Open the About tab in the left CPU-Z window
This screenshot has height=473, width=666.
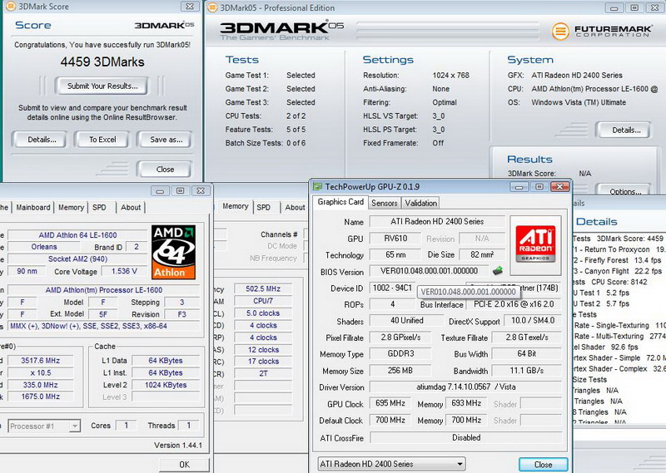131,208
